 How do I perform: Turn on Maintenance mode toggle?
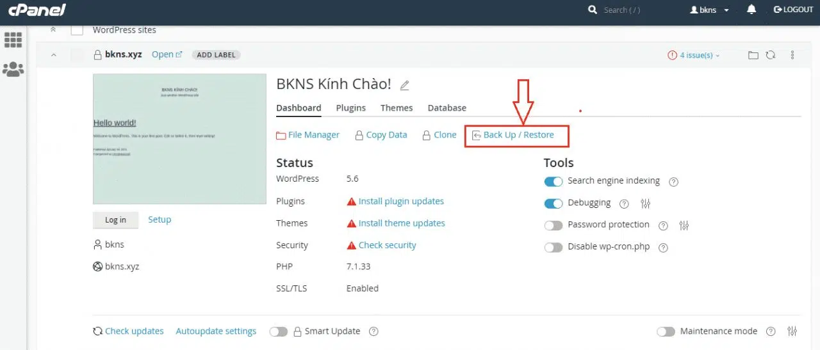pos(666,331)
